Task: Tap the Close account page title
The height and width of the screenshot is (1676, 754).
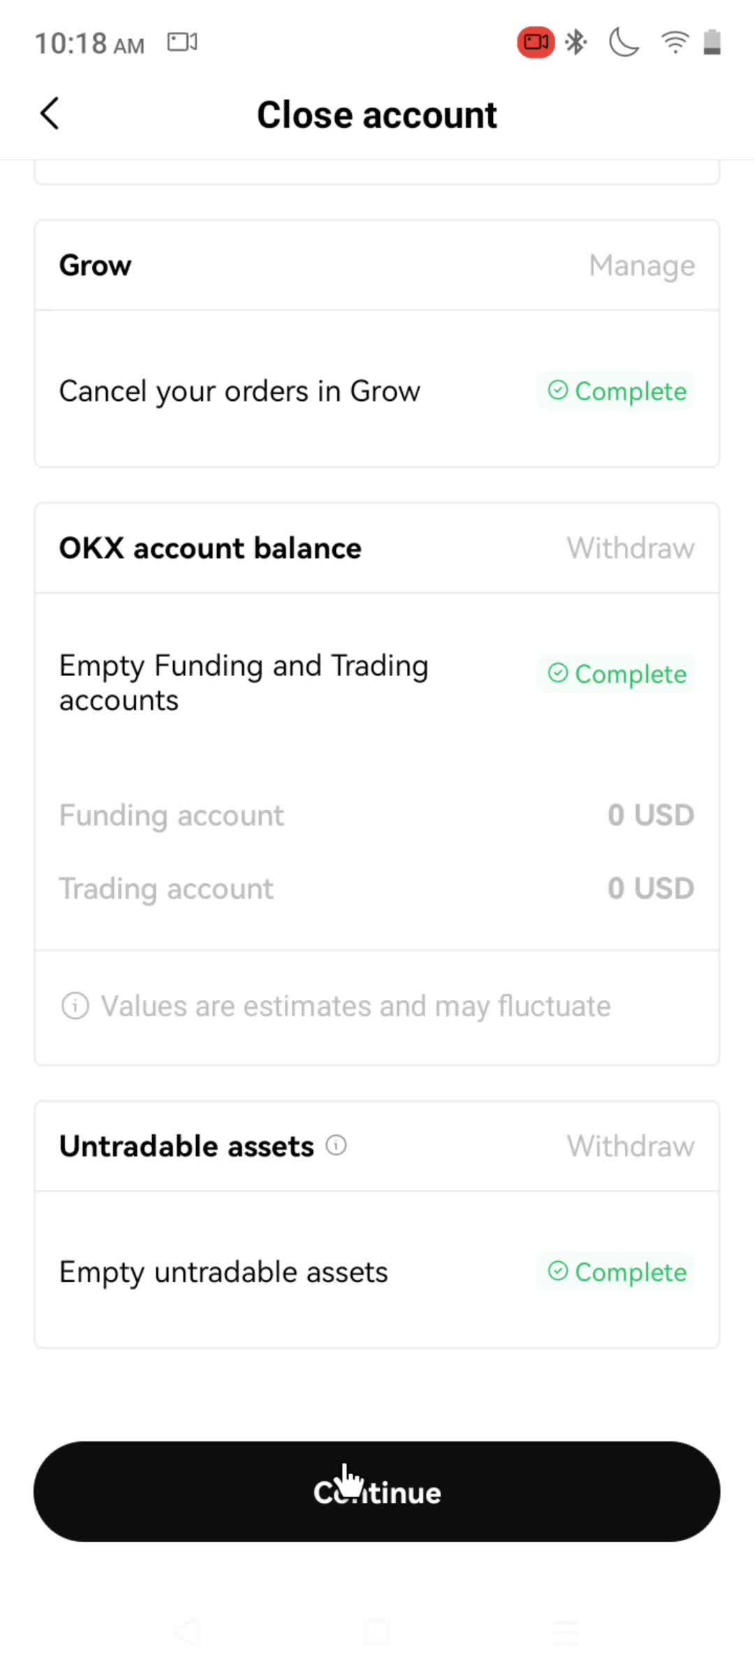Action: tap(377, 115)
